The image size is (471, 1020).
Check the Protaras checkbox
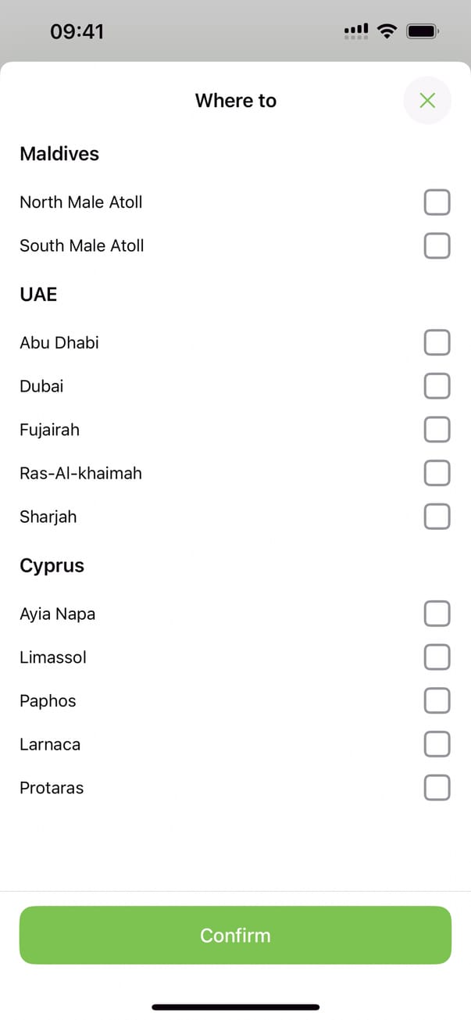coord(437,788)
